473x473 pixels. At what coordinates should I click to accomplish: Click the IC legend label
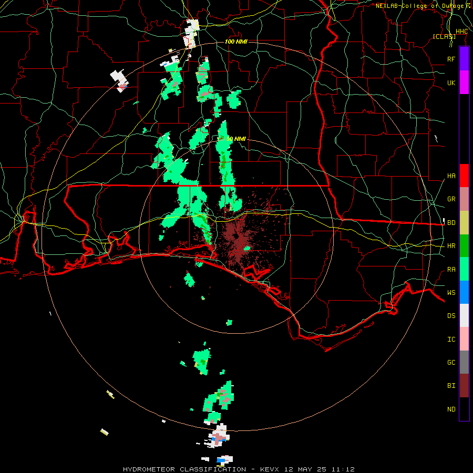[x=451, y=340]
